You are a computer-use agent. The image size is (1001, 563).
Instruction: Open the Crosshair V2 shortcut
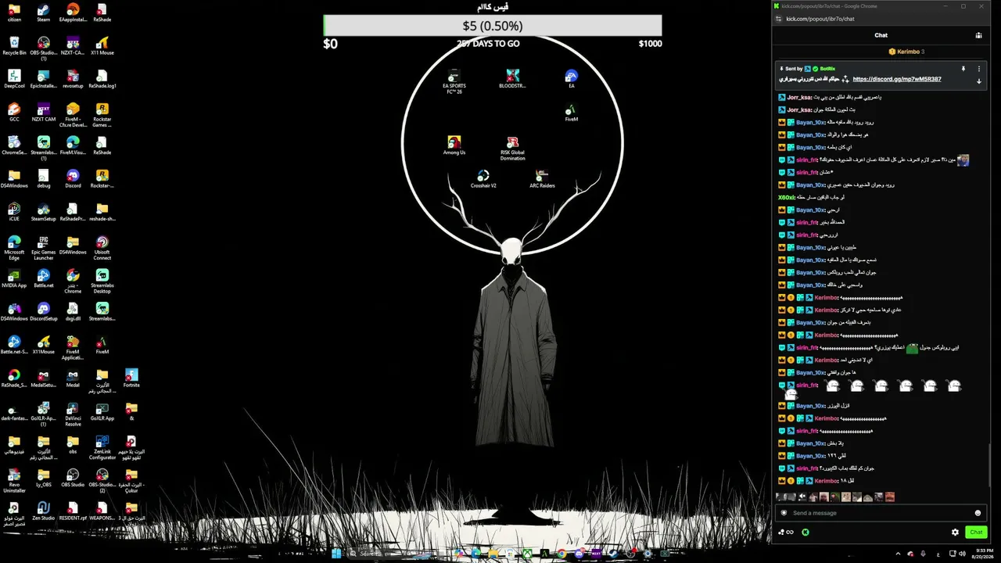click(x=483, y=179)
